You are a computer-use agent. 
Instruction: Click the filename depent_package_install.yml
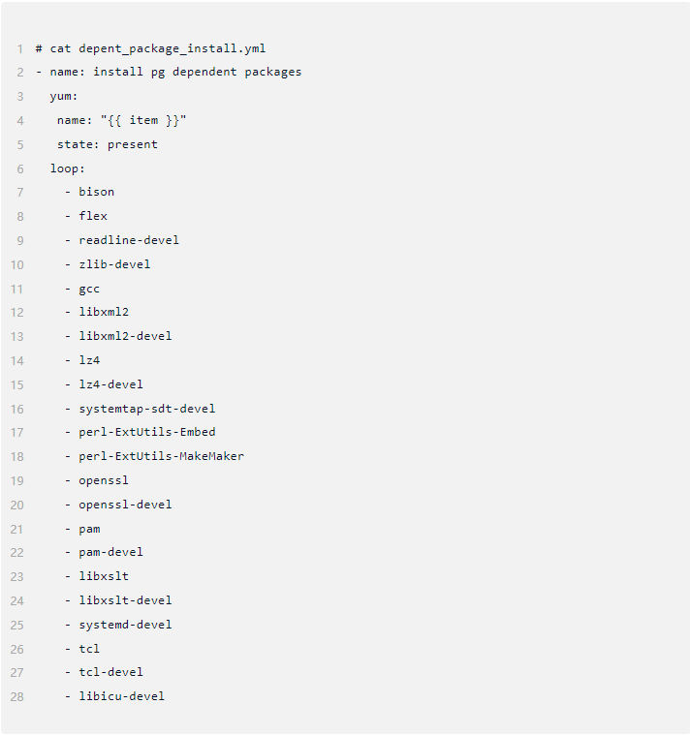click(x=172, y=48)
